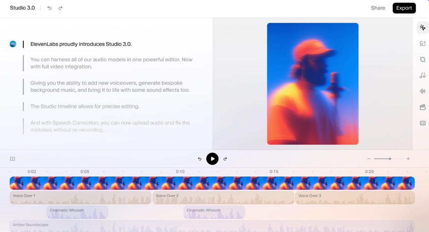This screenshot has width=429, height=232.
Task: Click the Export button
Action: (404, 8)
